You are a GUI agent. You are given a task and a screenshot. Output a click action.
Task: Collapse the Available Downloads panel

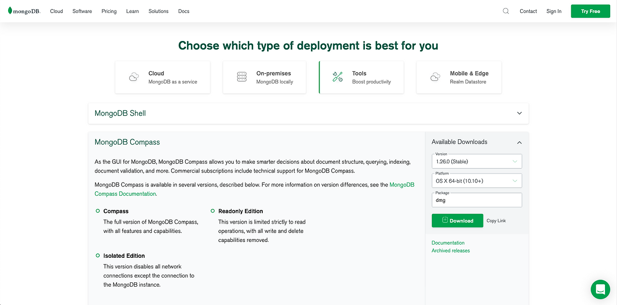click(x=519, y=142)
